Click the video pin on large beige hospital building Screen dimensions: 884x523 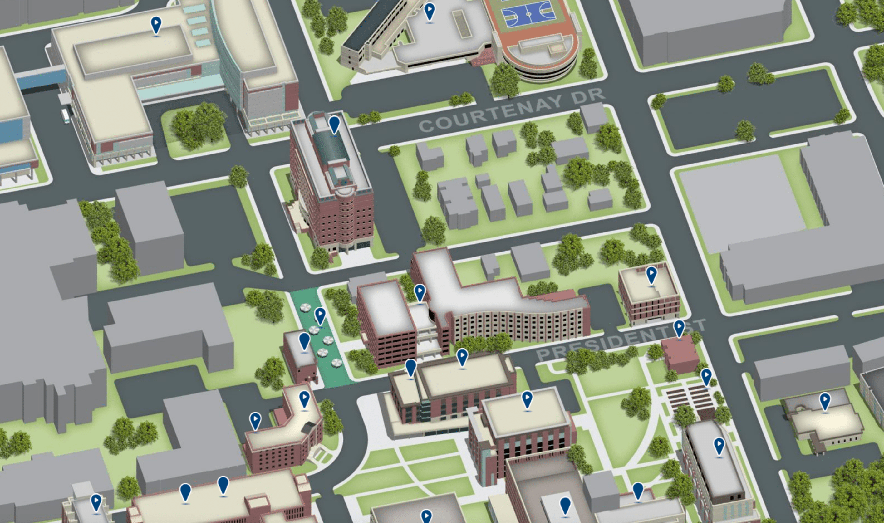(156, 25)
